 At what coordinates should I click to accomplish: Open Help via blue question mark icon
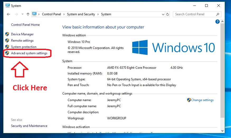pyautogui.click(x=218, y=22)
